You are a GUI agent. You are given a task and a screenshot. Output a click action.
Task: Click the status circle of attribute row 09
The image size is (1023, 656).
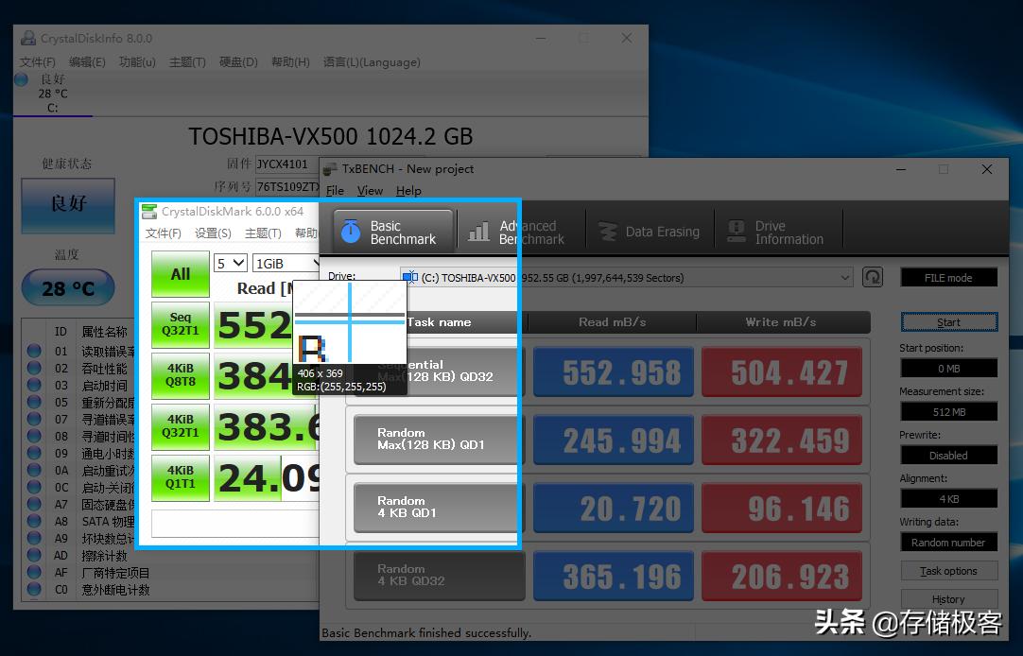(34, 453)
